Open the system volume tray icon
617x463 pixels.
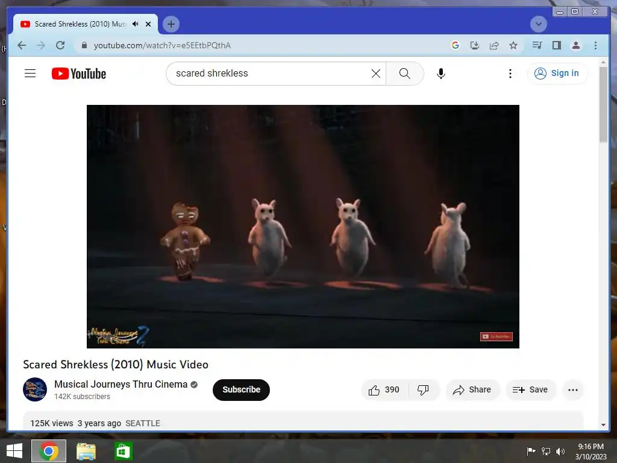coord(560,451)
